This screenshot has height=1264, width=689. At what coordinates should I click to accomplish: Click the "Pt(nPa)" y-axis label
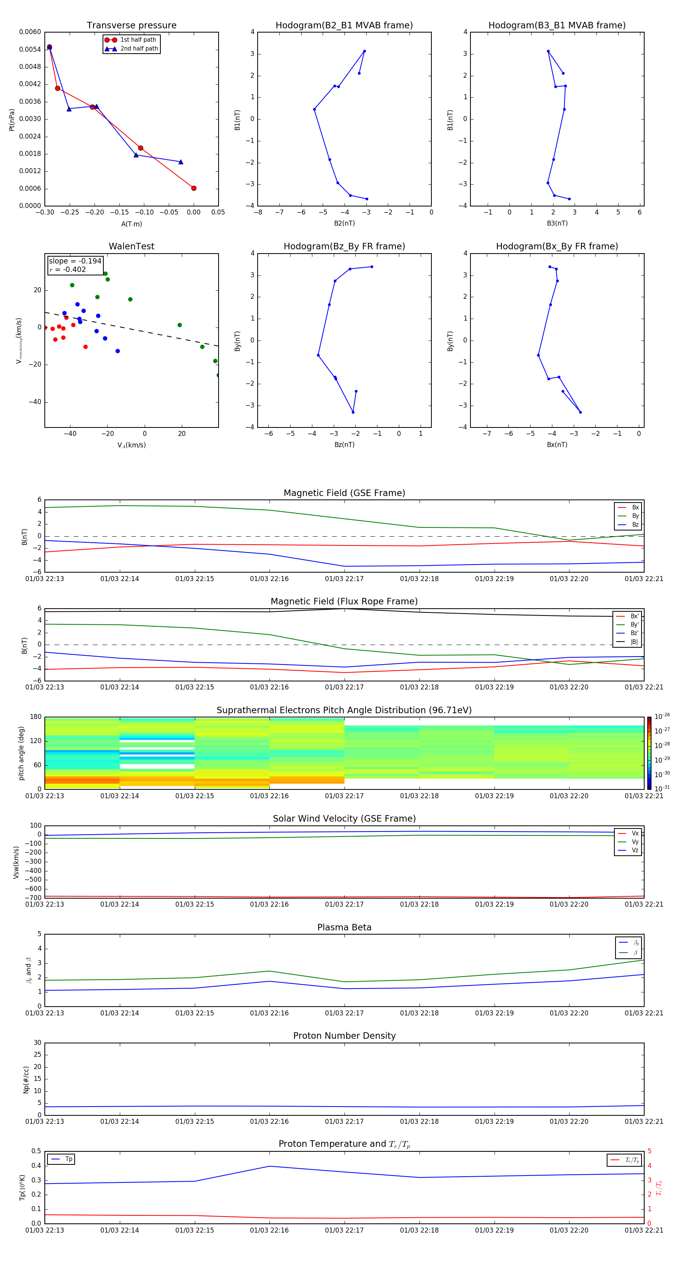(x=12, y=120)
